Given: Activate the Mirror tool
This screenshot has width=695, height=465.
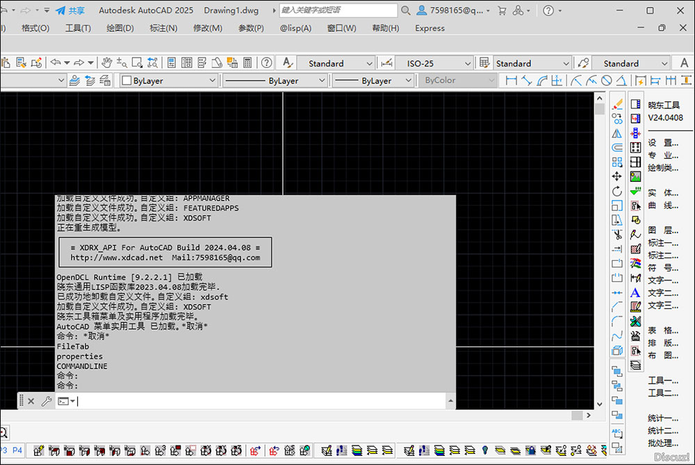Looking at the screenshot, I should click(x=617, y=133).
